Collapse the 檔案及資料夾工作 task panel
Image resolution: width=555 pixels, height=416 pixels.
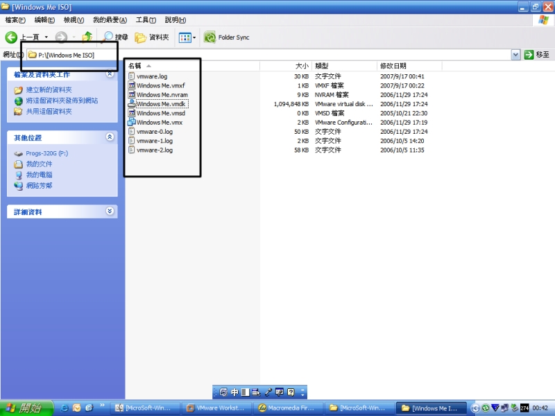(x=110, y=74)
